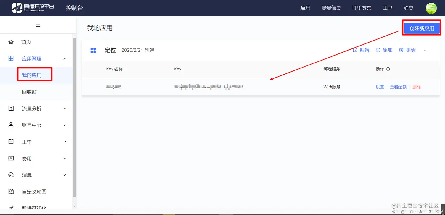Expand the 费用 menu chevron
The height and width of the screenshot is (215, 445).
click(x=65, y=158)
